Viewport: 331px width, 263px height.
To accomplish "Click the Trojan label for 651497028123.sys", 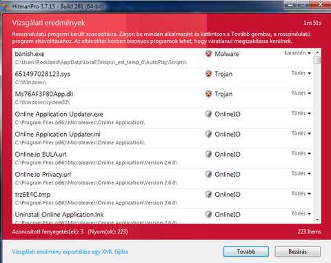I will 223,74.
